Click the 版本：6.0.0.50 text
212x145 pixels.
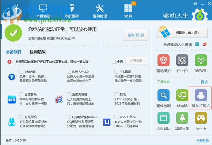coord(16,140)
